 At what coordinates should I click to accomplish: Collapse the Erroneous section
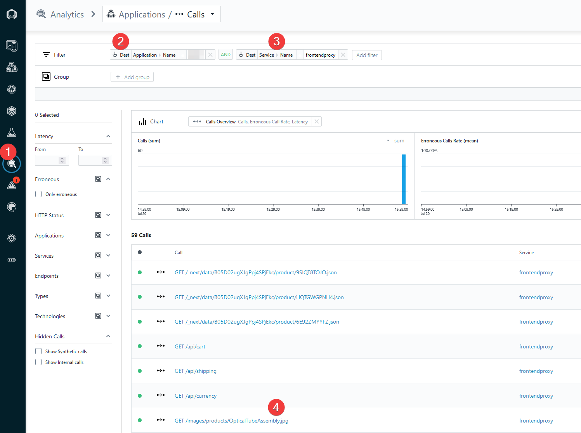108,179
